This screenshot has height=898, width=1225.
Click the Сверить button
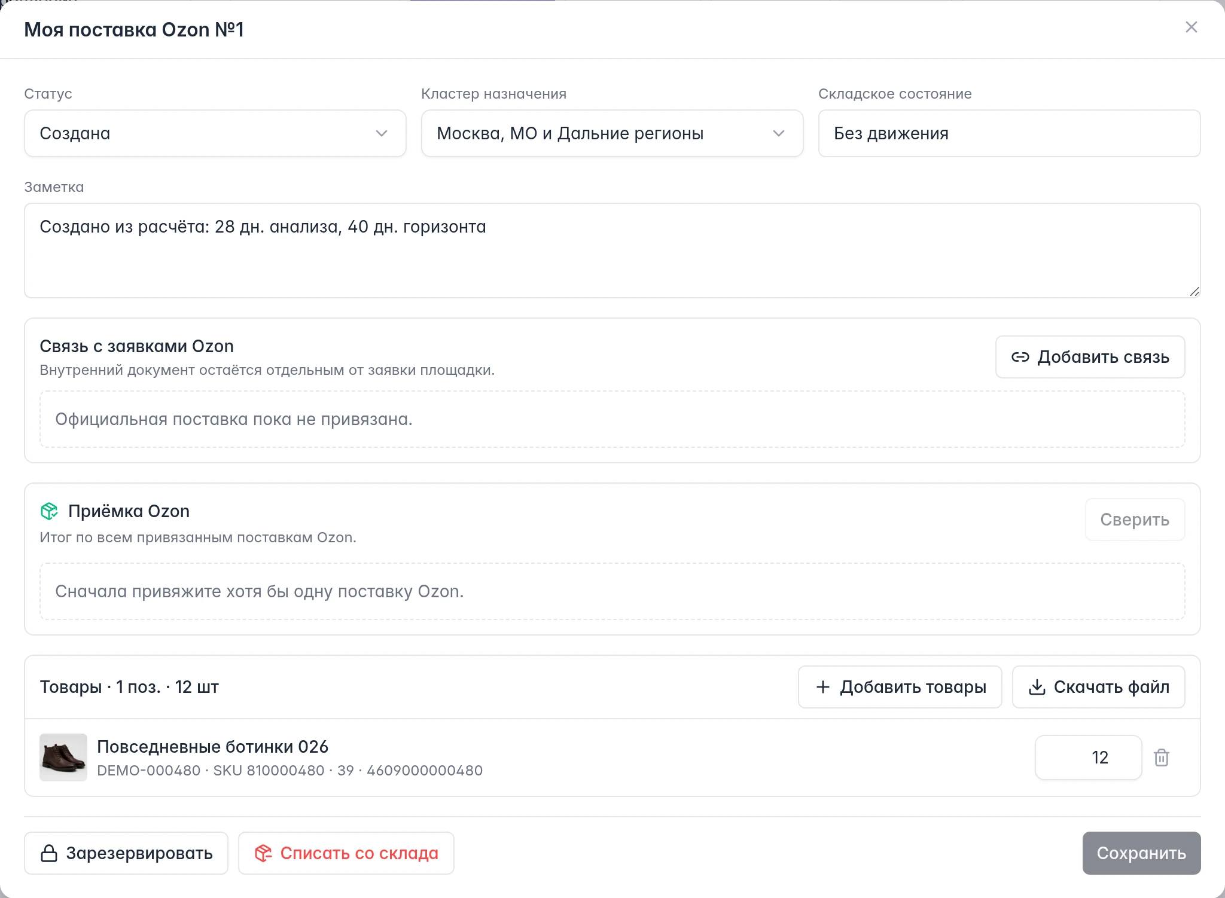pyautogui.click(x=1135, y=520)
